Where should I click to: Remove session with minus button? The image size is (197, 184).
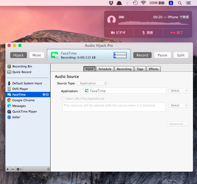pyautogui.click(x=13, y=169)
